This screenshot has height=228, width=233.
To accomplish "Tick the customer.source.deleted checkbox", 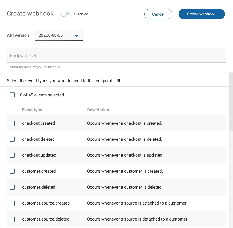I will tap(12, 219).
